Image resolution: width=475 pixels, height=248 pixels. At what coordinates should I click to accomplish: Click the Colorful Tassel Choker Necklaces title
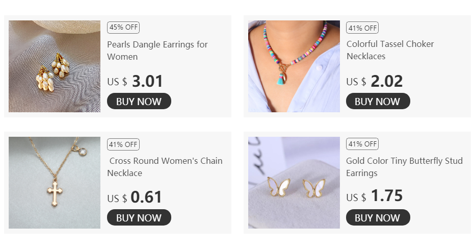tap(390, 50)
